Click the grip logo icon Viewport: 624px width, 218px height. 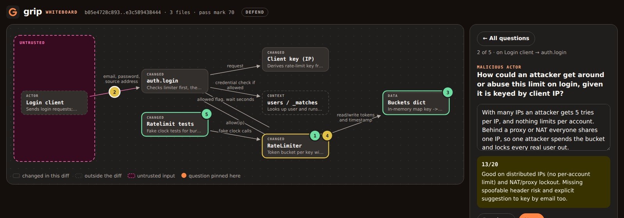(13, 12)
